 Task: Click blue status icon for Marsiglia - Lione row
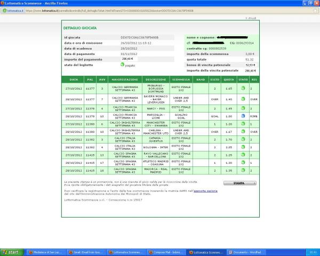coord(243,115)
